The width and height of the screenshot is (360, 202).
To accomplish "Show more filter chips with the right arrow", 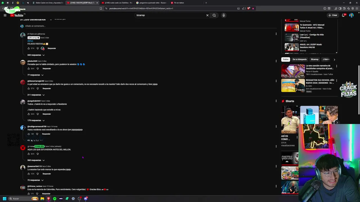I will click(334, 59).
